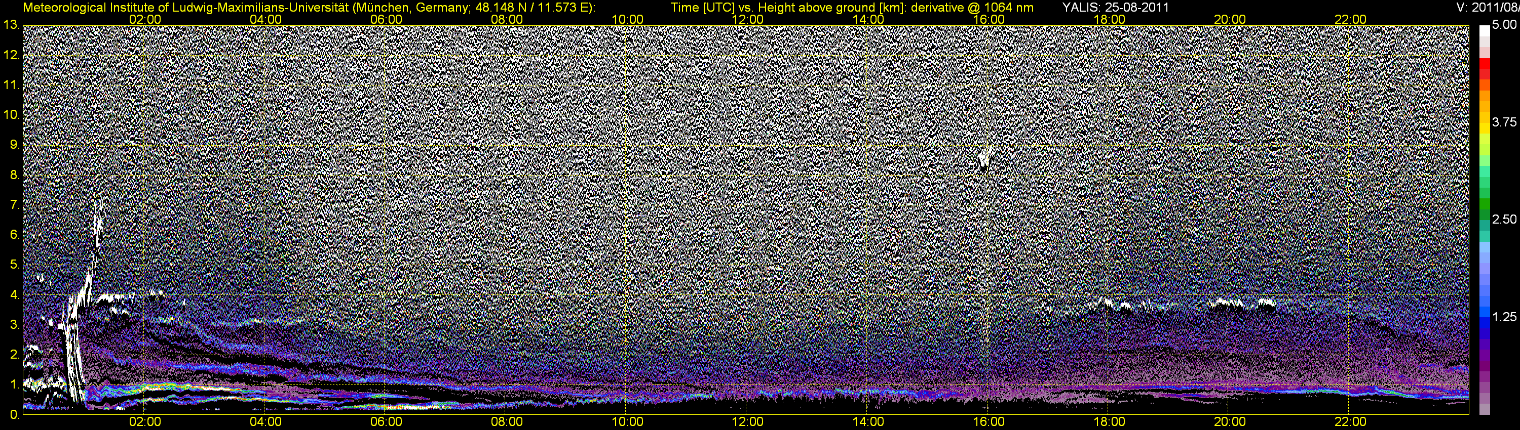Click the 5. height axis label

pos(15,265)
